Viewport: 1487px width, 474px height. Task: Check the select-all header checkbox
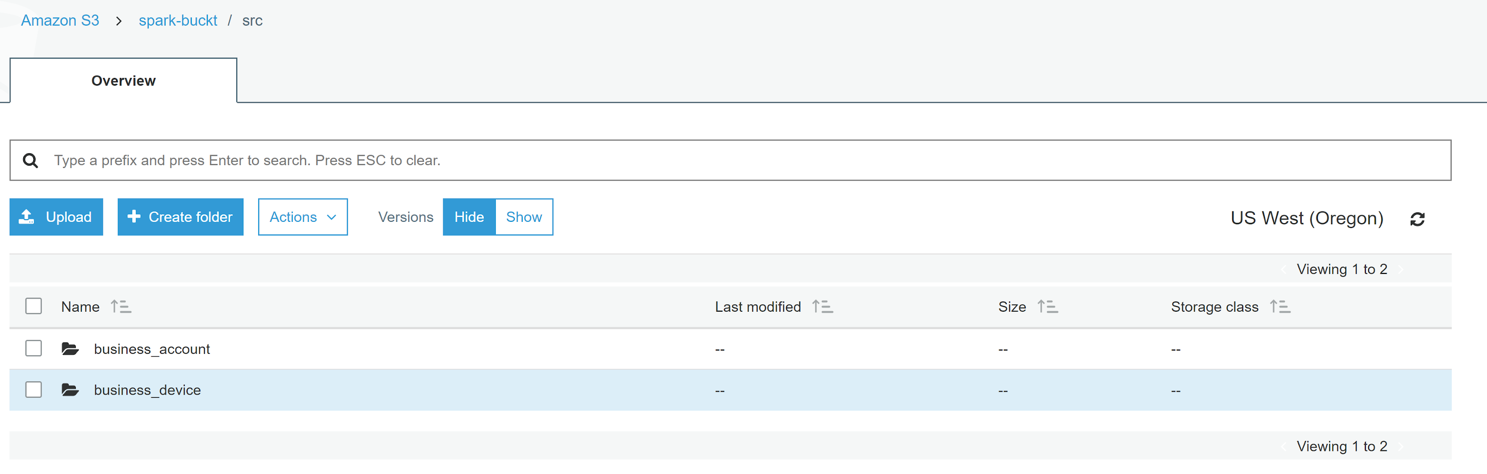click(x=34, y=306)
